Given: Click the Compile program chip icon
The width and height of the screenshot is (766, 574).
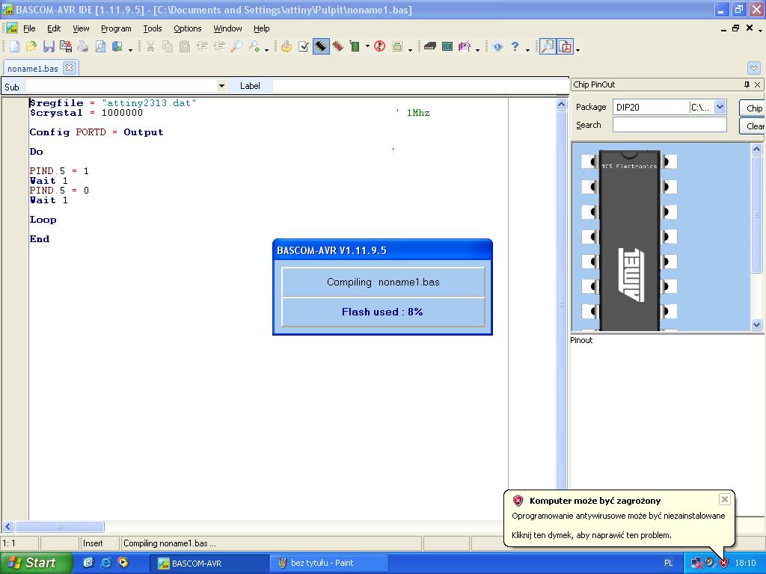Looking at the screenshot, I should [x=321, y=46].
